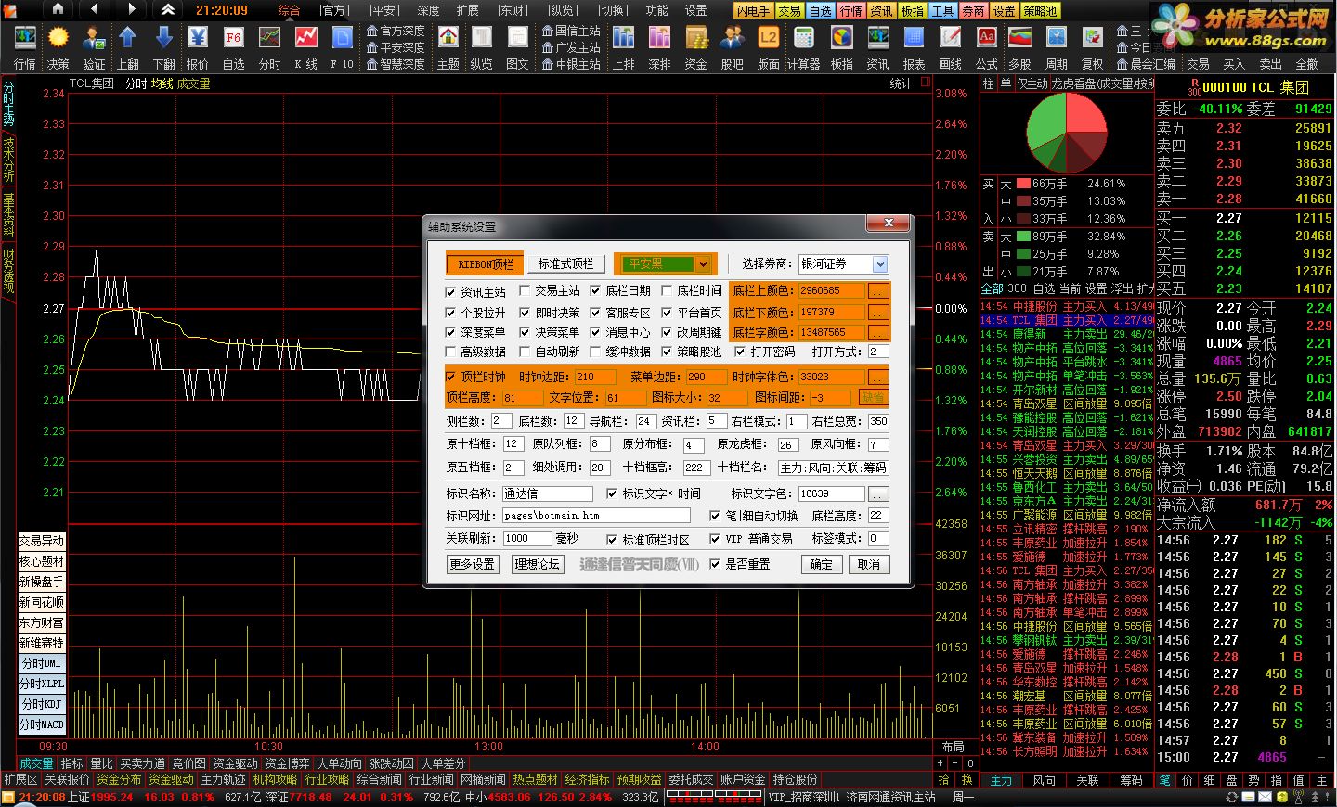Toggle the 资讯主站 checkbox
This screenshot has height=807, width=1337.
tap(451, 291)
